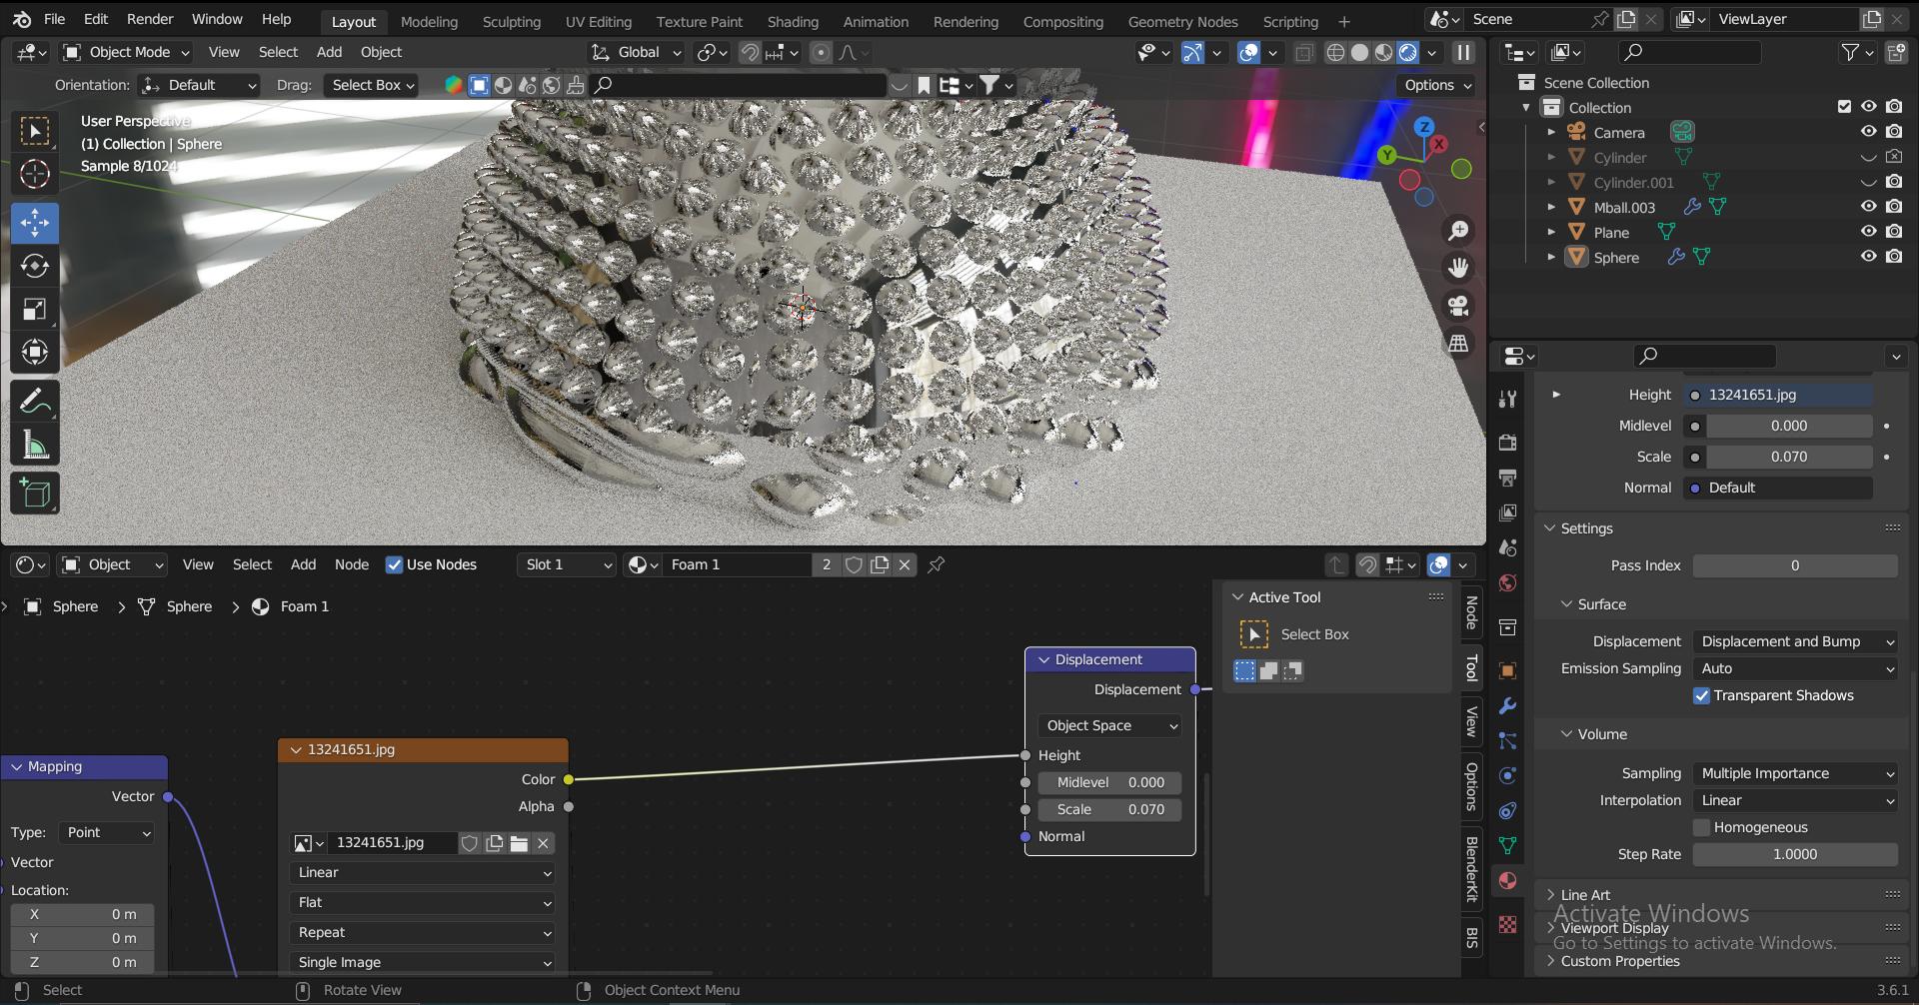
Task: Click the Pass Index field
Action: click(1795, 565)
